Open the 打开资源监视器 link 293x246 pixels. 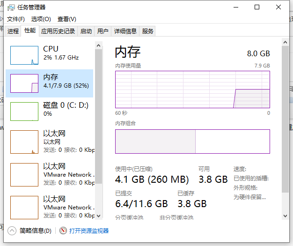89,231
